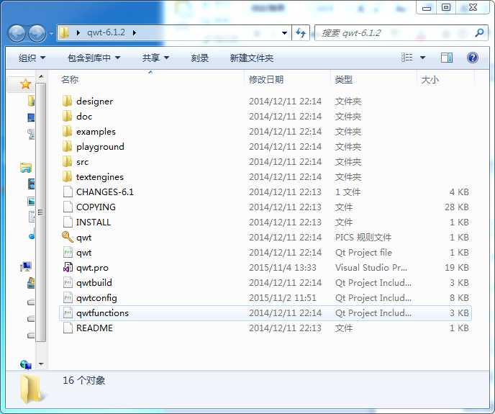Select the qwtbuild file icon
Screen dimensions: 495x414
click(68, 282)
